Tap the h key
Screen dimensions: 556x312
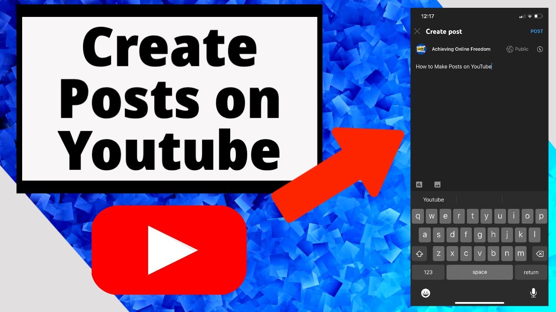click(x=493, y=235)
